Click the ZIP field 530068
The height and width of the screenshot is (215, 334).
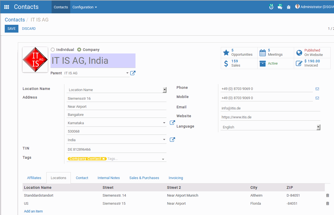(116, 131)
